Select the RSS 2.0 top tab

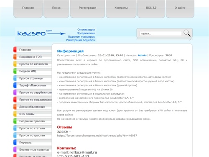click(151, 9)
